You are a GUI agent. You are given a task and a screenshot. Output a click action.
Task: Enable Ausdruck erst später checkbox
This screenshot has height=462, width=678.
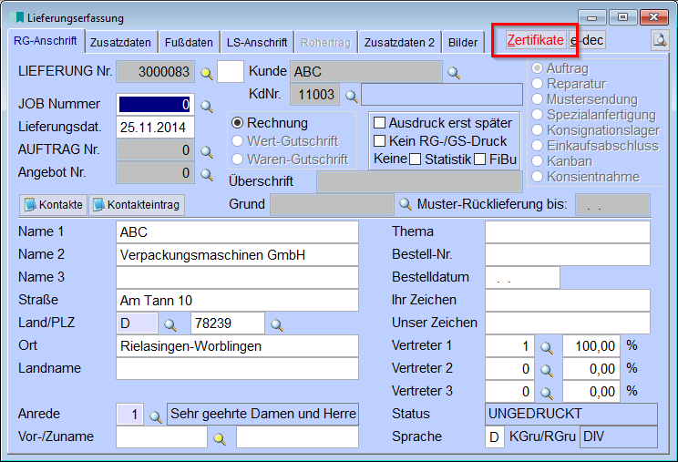coord(379,123)
